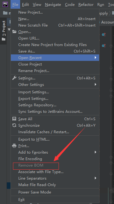Click the printer icon next to Print...
Screen dimensions: 114x204
pyautogui.click(x=14, y=146)
